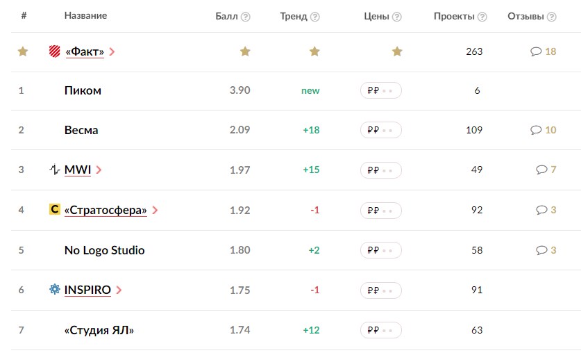Click the yellow «Стратосфера» logo icon

click(54, 209)
